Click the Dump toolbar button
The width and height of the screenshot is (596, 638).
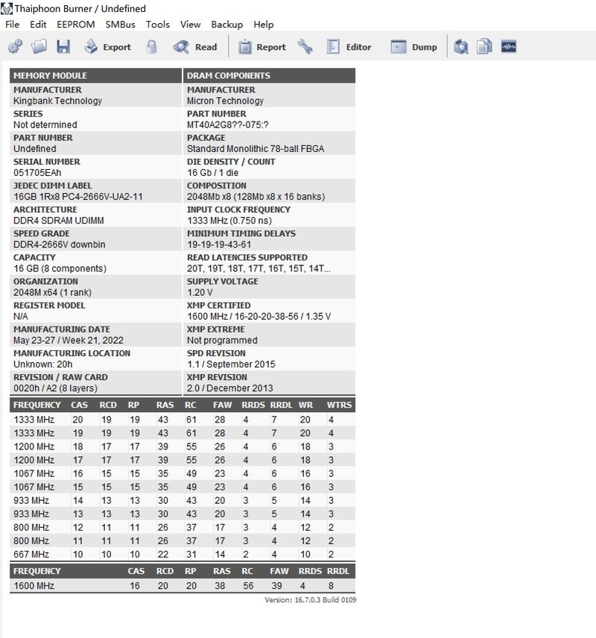[x=413, y=47]
